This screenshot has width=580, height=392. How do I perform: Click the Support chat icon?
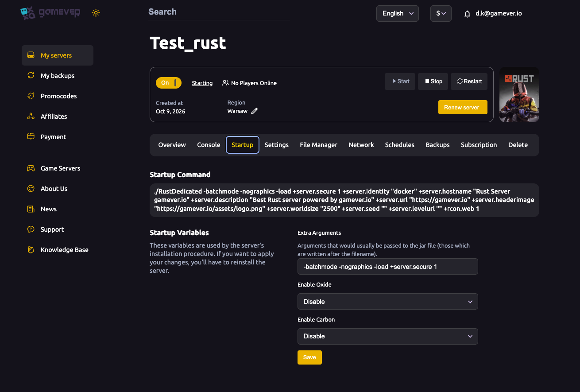[x=31, y=229]
